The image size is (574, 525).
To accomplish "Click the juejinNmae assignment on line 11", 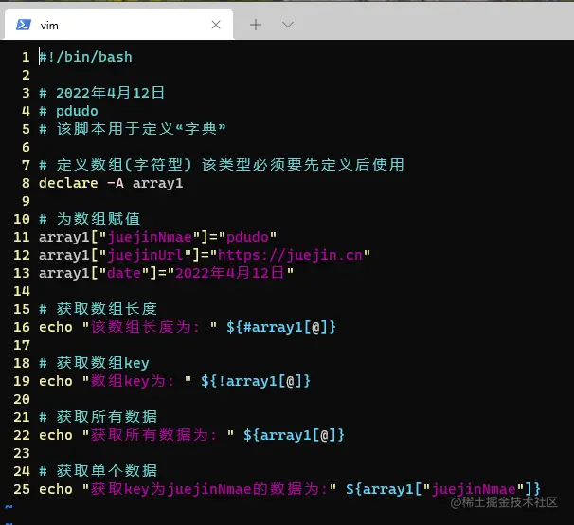I will click(158, 237).
